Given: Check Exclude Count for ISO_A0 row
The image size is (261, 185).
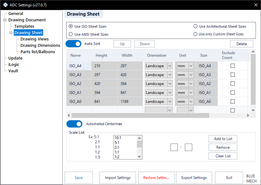Looking at the screenshot, I should [x=233, y=102].
